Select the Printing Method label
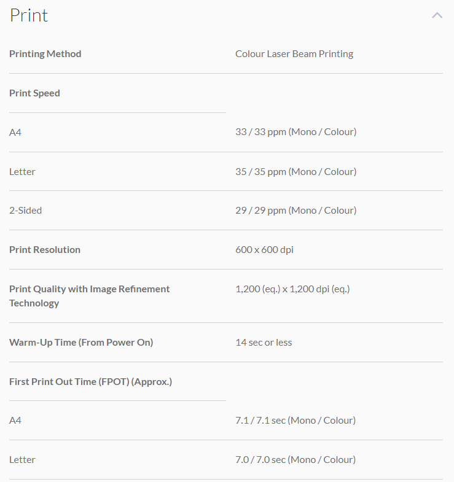Image resolution: width=454 pixels, height=482 pixels. 45,54
